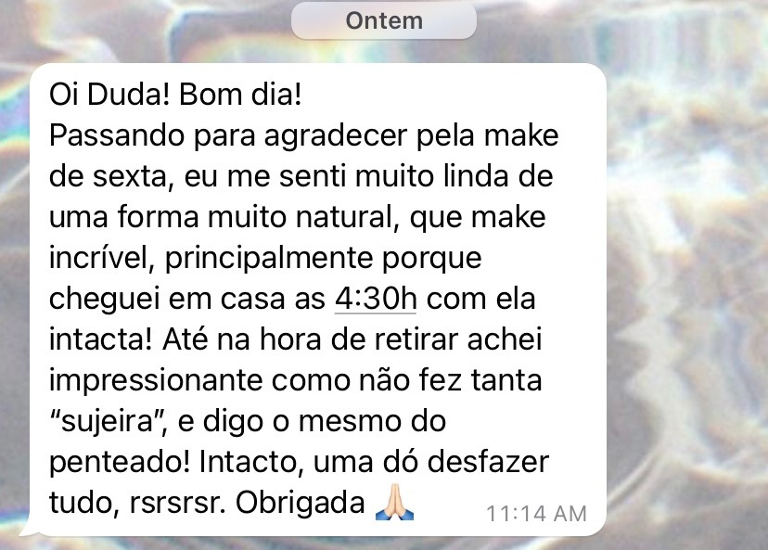Click the laugh text "rsrsrsr."
This screenshot has width=768, height=550.
coord(177,503)
